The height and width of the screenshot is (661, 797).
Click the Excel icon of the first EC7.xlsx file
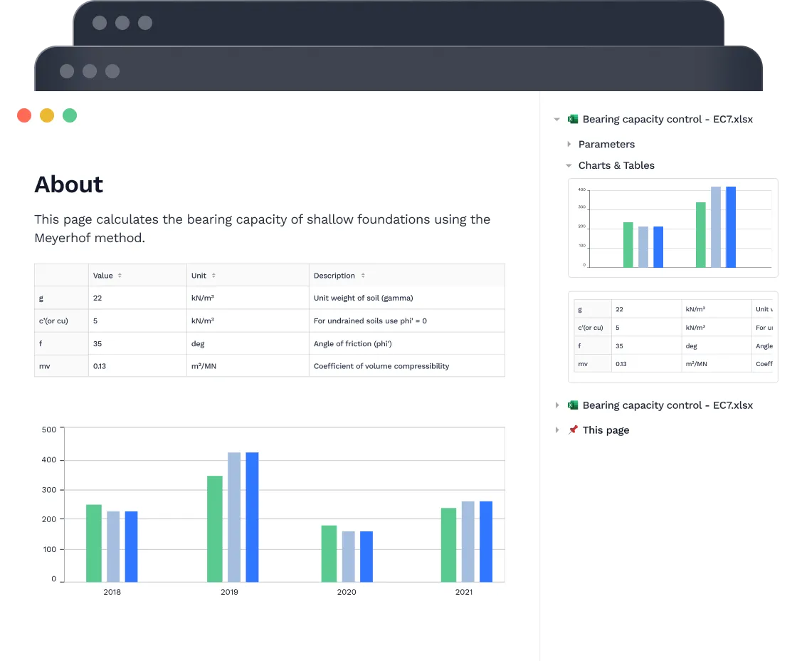(x=573, y=119)
